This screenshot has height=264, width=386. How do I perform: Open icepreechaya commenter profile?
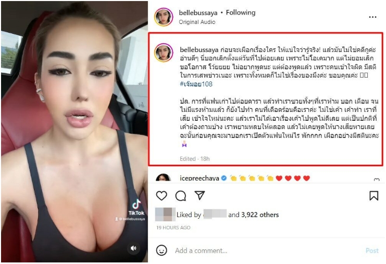tap(199, 178)
